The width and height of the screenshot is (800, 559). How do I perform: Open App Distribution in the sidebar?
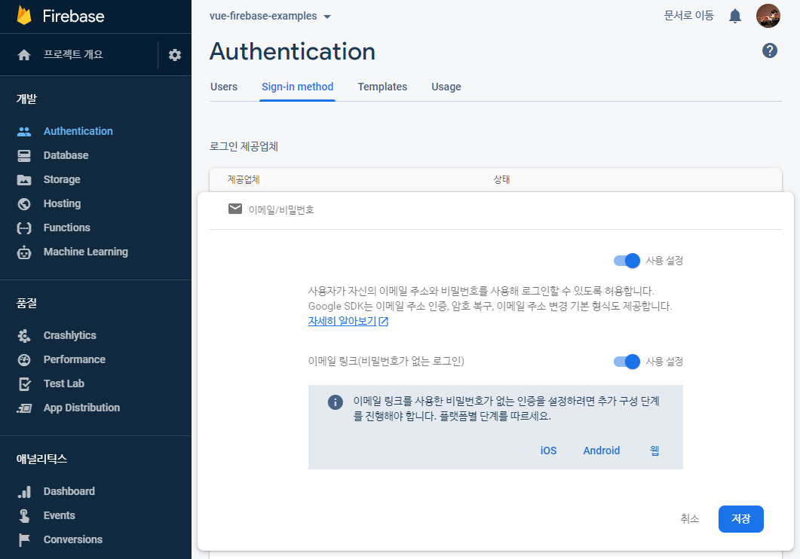click(x=81, y=408)
